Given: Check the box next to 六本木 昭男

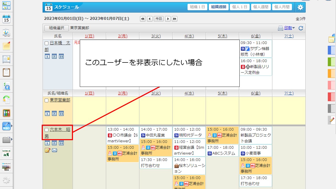Looking at the screenshot, I should click(46, 130).
